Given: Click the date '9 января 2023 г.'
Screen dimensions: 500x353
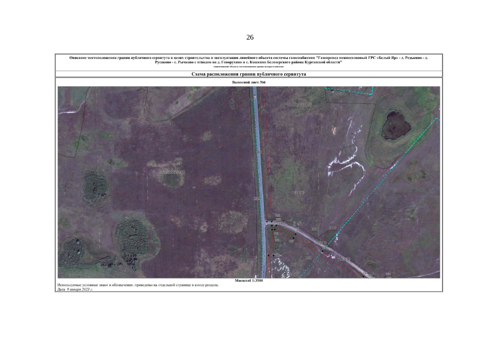Looking at the screenshot, I should tap(79, 289).
